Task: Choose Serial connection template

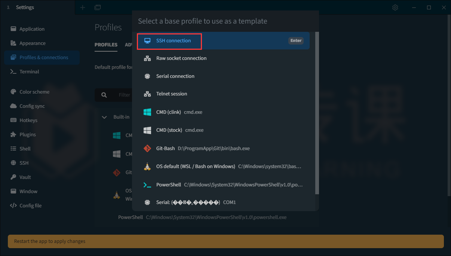Action: [x=223, y=76]
